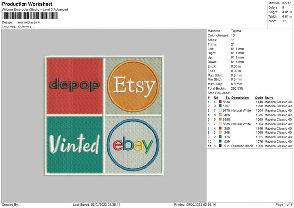Viewport: 294px width, 208px height.
Task: Click the blue swatch beside stitch count 939
Action: pyautogui.click(x=220, y=141)
